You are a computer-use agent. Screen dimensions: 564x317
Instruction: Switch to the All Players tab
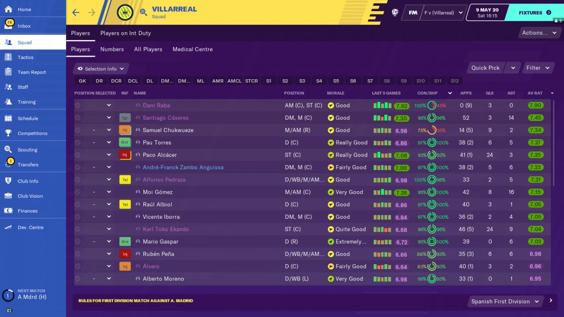point(148,49)
